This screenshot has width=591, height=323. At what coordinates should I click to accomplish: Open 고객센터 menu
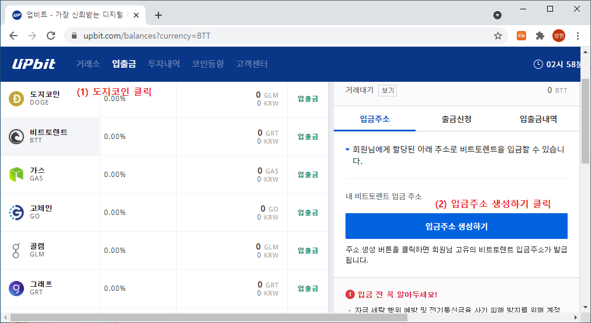(x=252, y=64)
